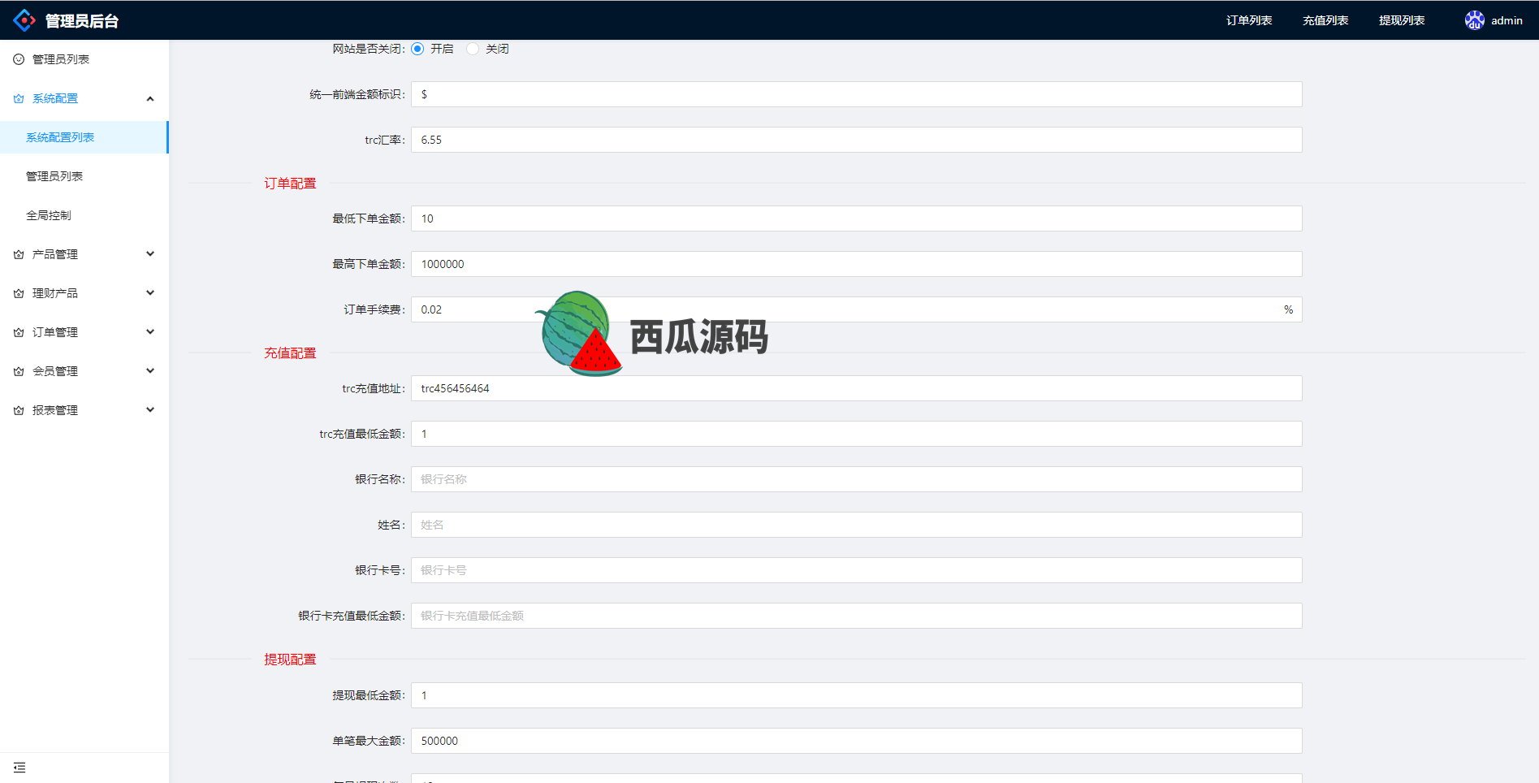This screenshot has height=783, width=1539.
Task: Expand the 报表管理 menu chevron
Action: (x=150, y=410)
